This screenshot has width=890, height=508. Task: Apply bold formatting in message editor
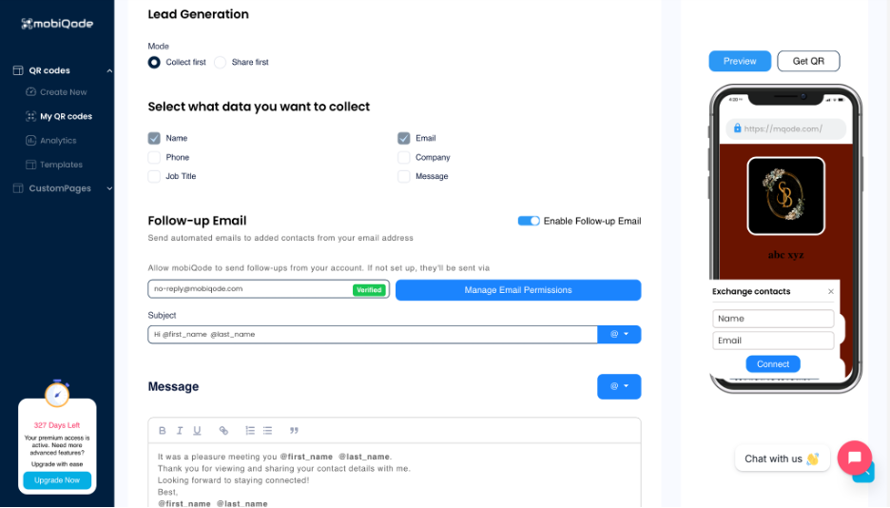tap(163, 431)
